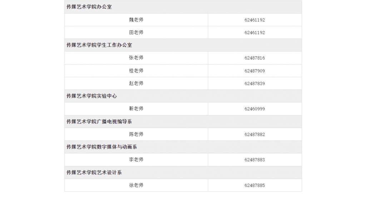Select phone number 62460999
The height and width of the screenshot is (204, 366).
tap(254, 109)
